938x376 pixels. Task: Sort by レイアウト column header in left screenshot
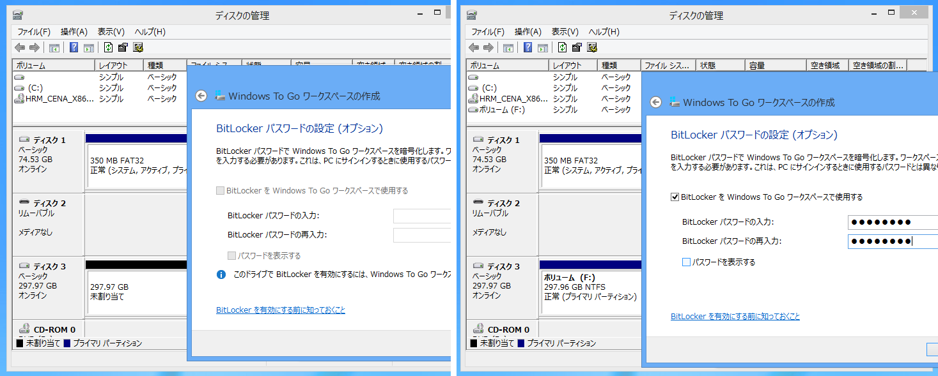[119, 65]
